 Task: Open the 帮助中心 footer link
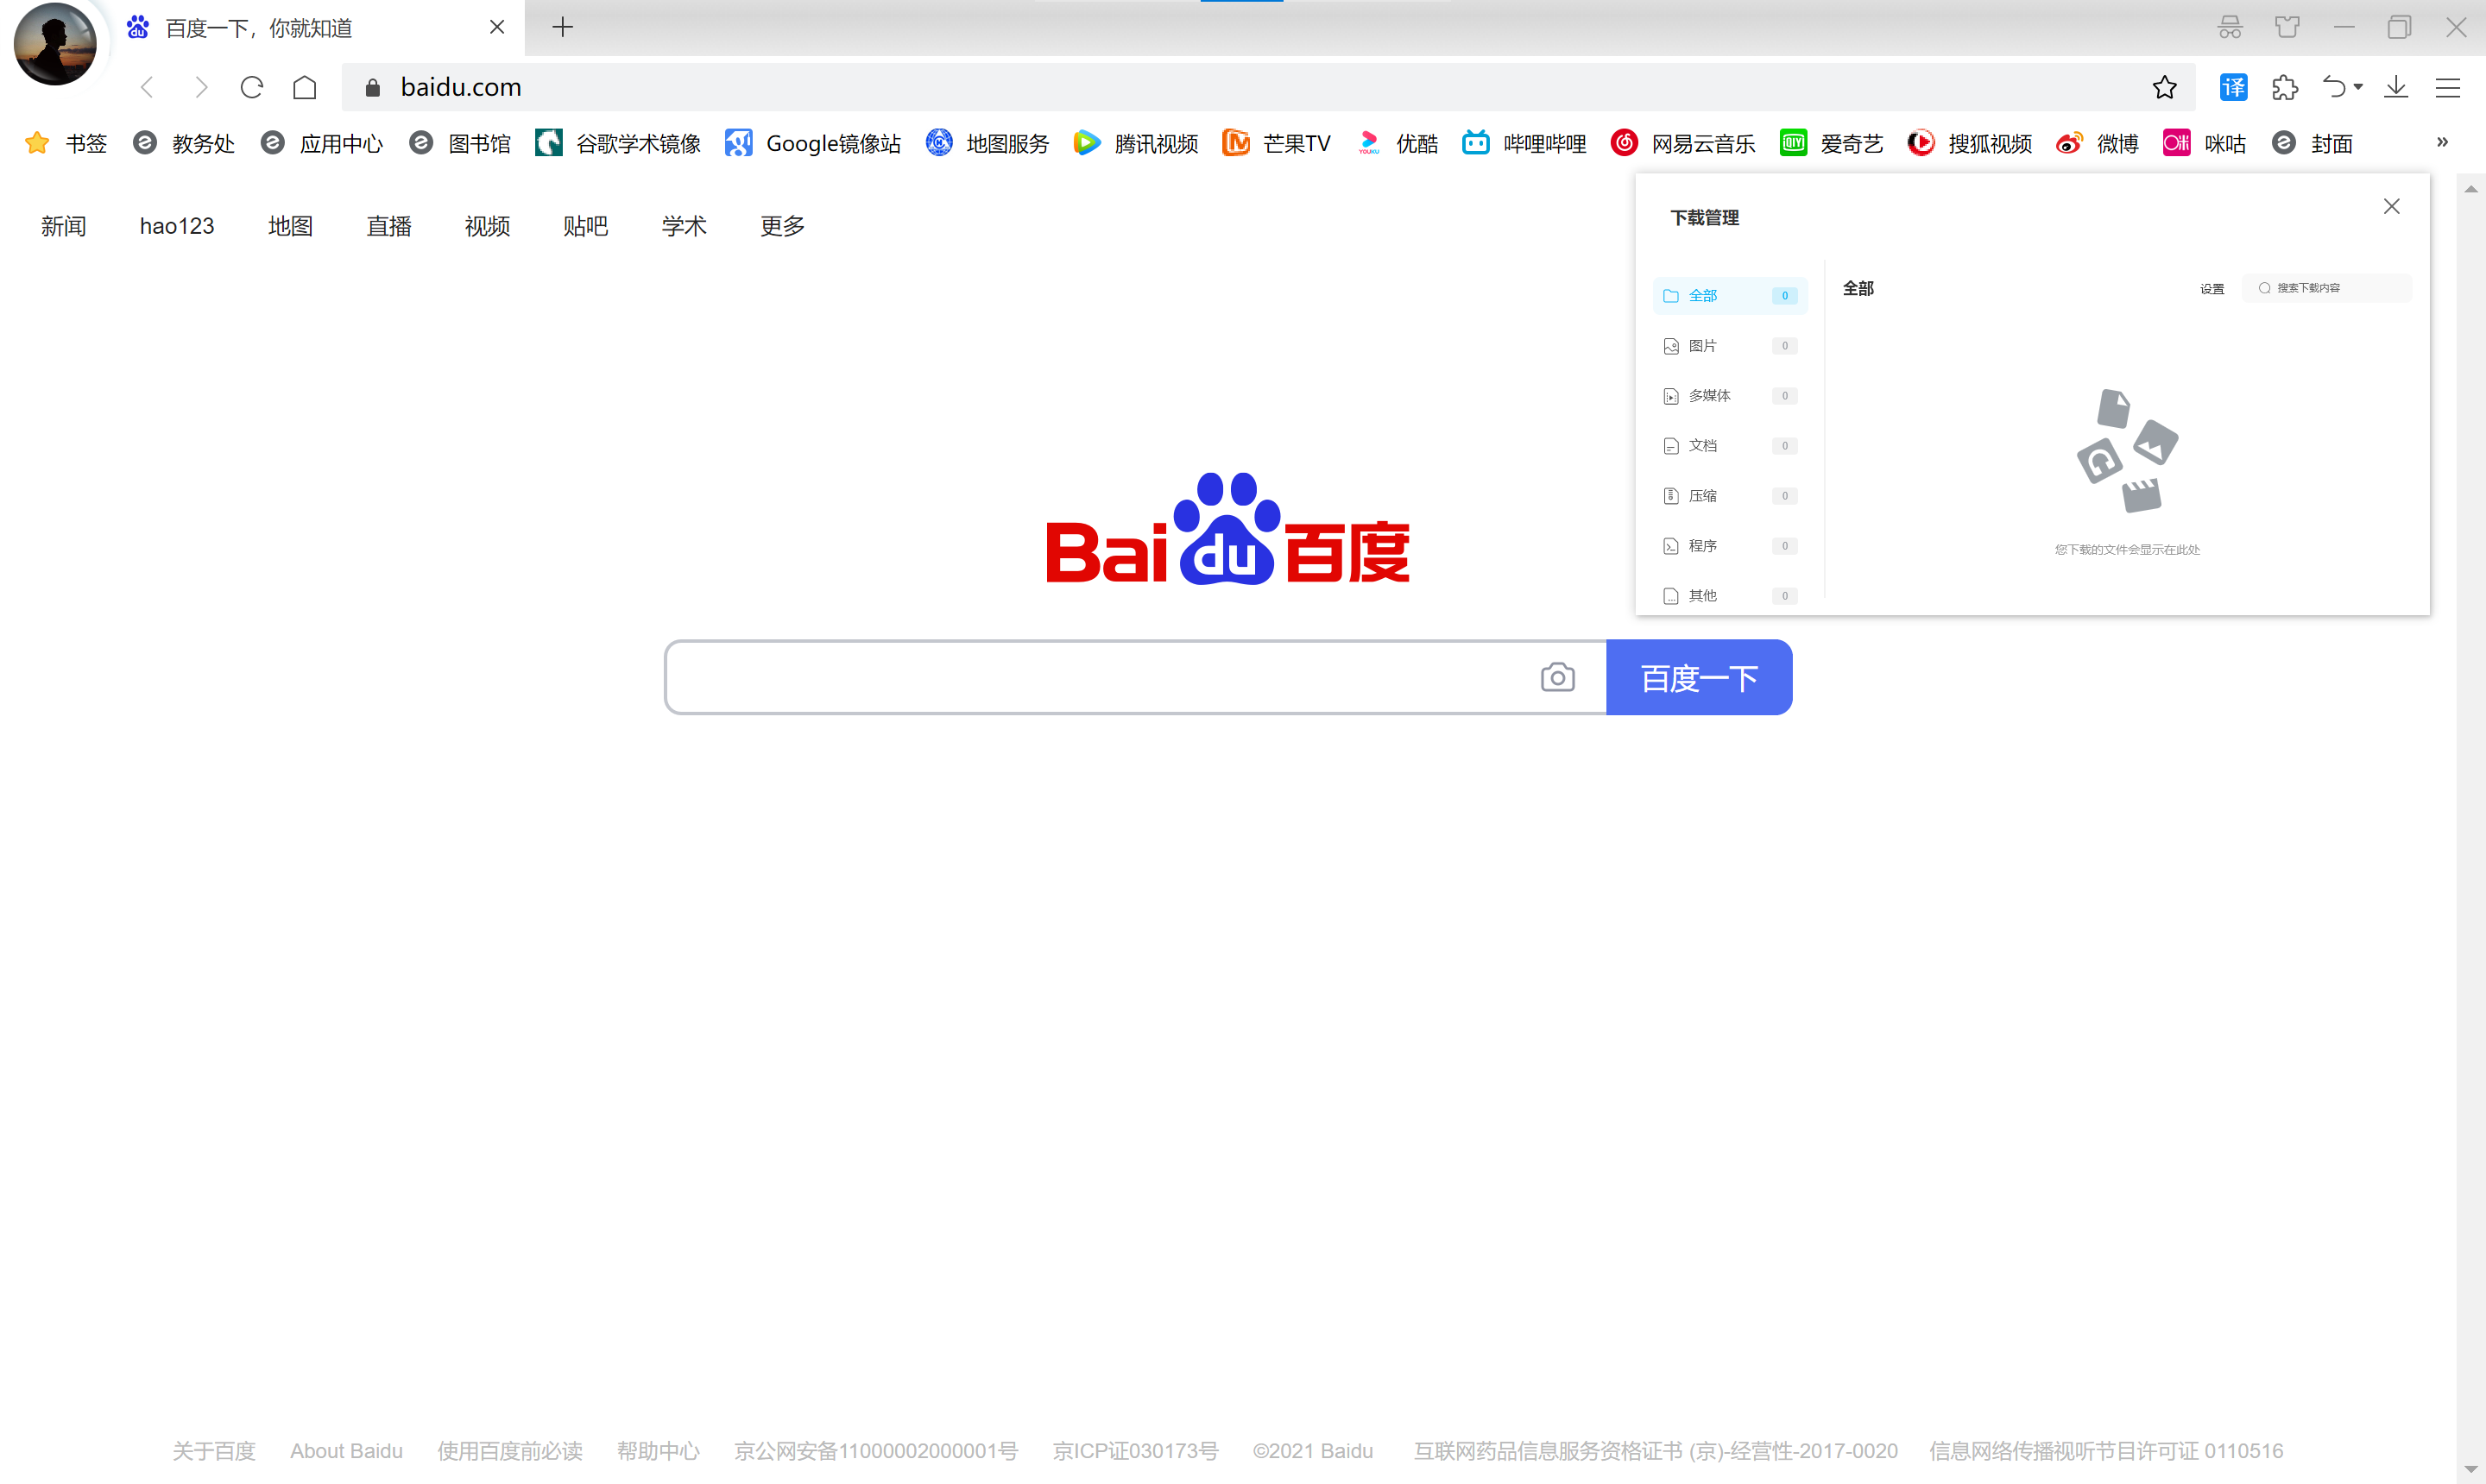(659, 1450)
